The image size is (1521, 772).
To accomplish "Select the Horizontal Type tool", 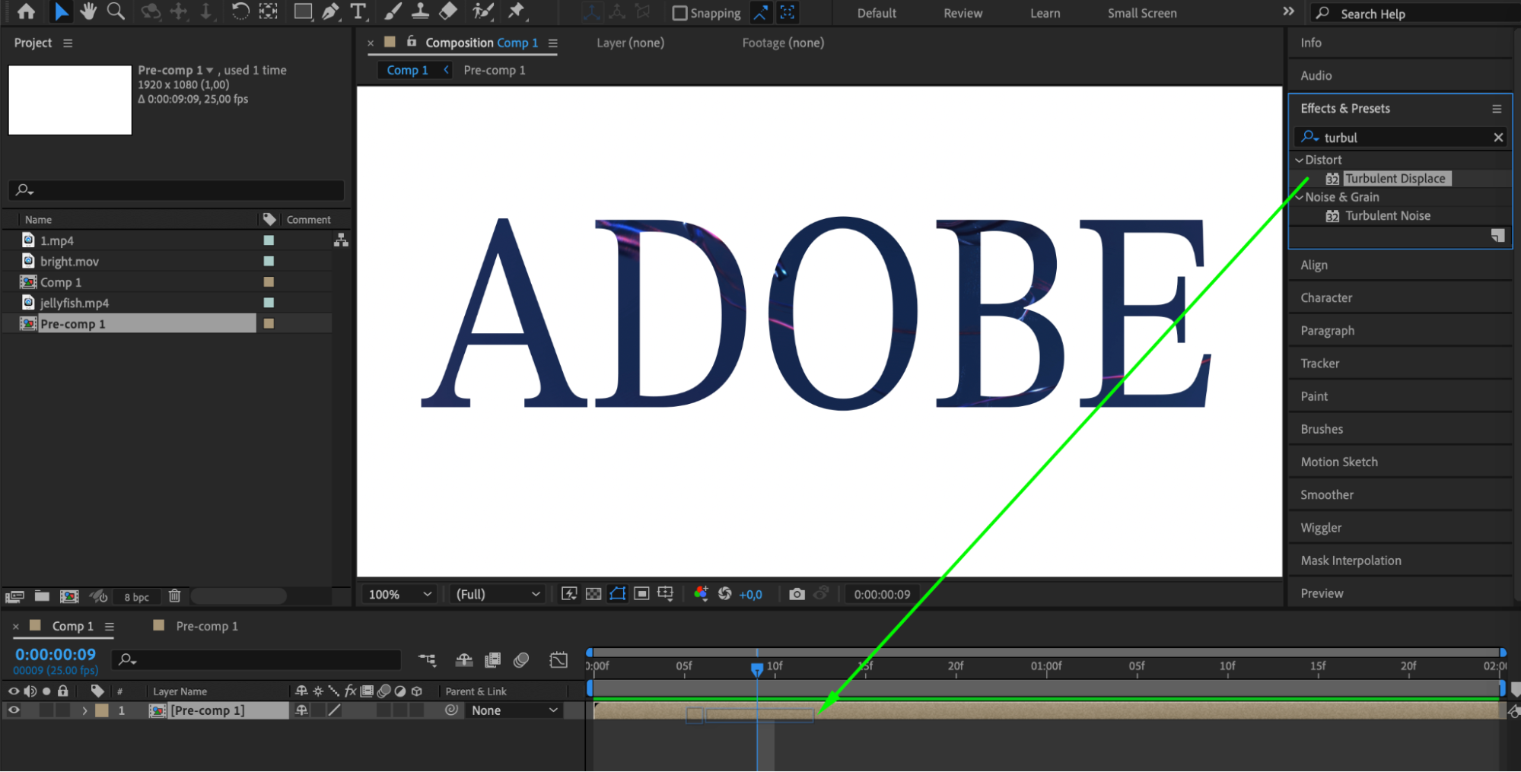I will [358, 11].
